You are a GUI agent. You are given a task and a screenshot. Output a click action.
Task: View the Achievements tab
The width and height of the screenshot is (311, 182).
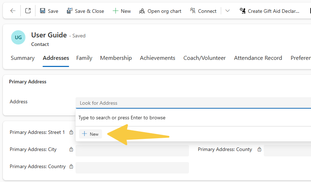pyautogui.click(x=157, y=58)
